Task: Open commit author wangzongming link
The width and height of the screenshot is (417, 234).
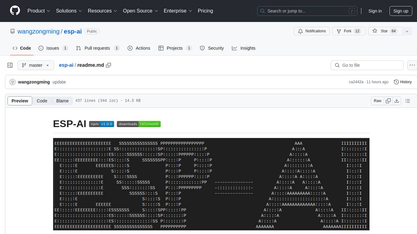Action: tap(34, 82)
